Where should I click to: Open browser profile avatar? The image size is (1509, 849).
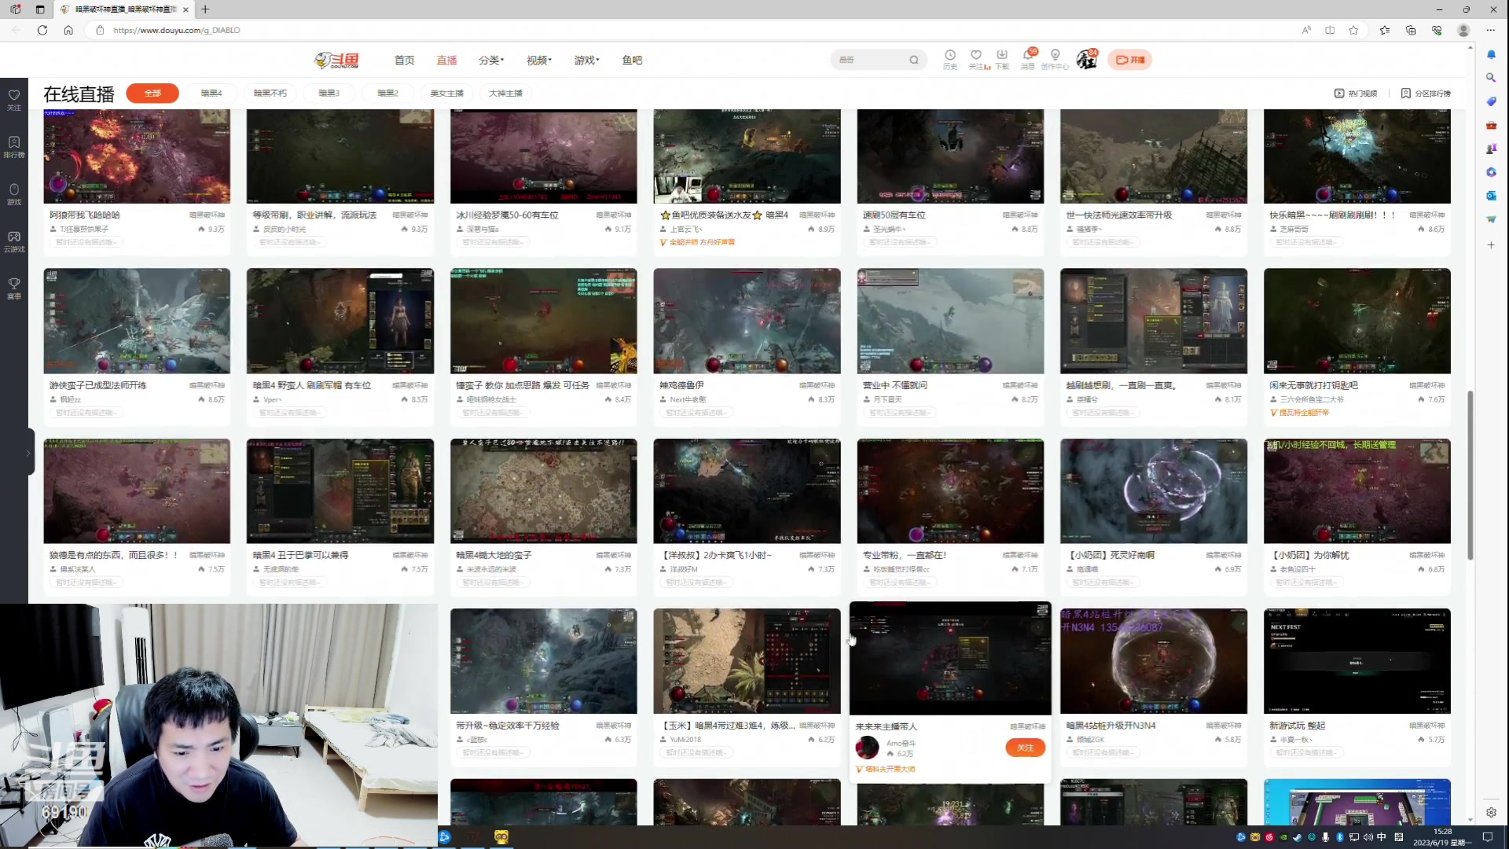point(1463,30)
